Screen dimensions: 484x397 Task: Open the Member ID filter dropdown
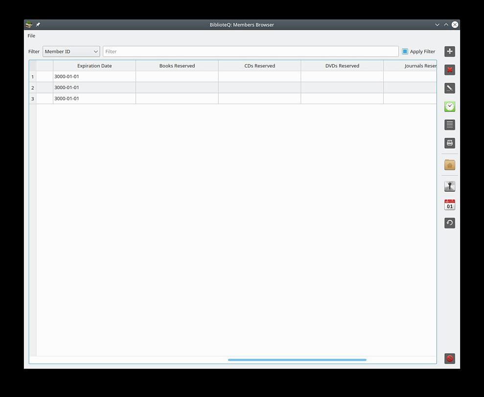71,51
